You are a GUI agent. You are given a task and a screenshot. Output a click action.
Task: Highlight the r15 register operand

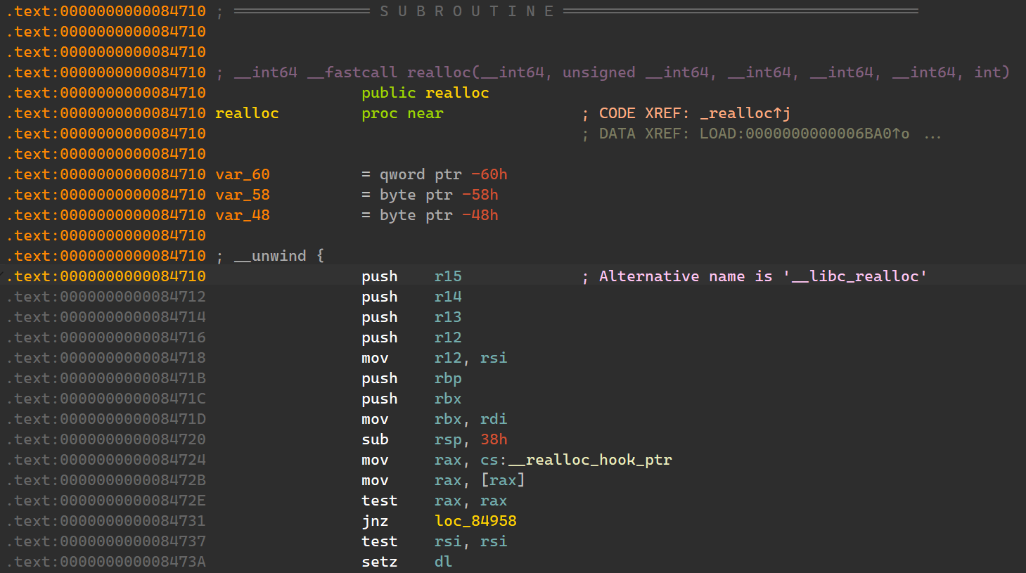[448, 276]
